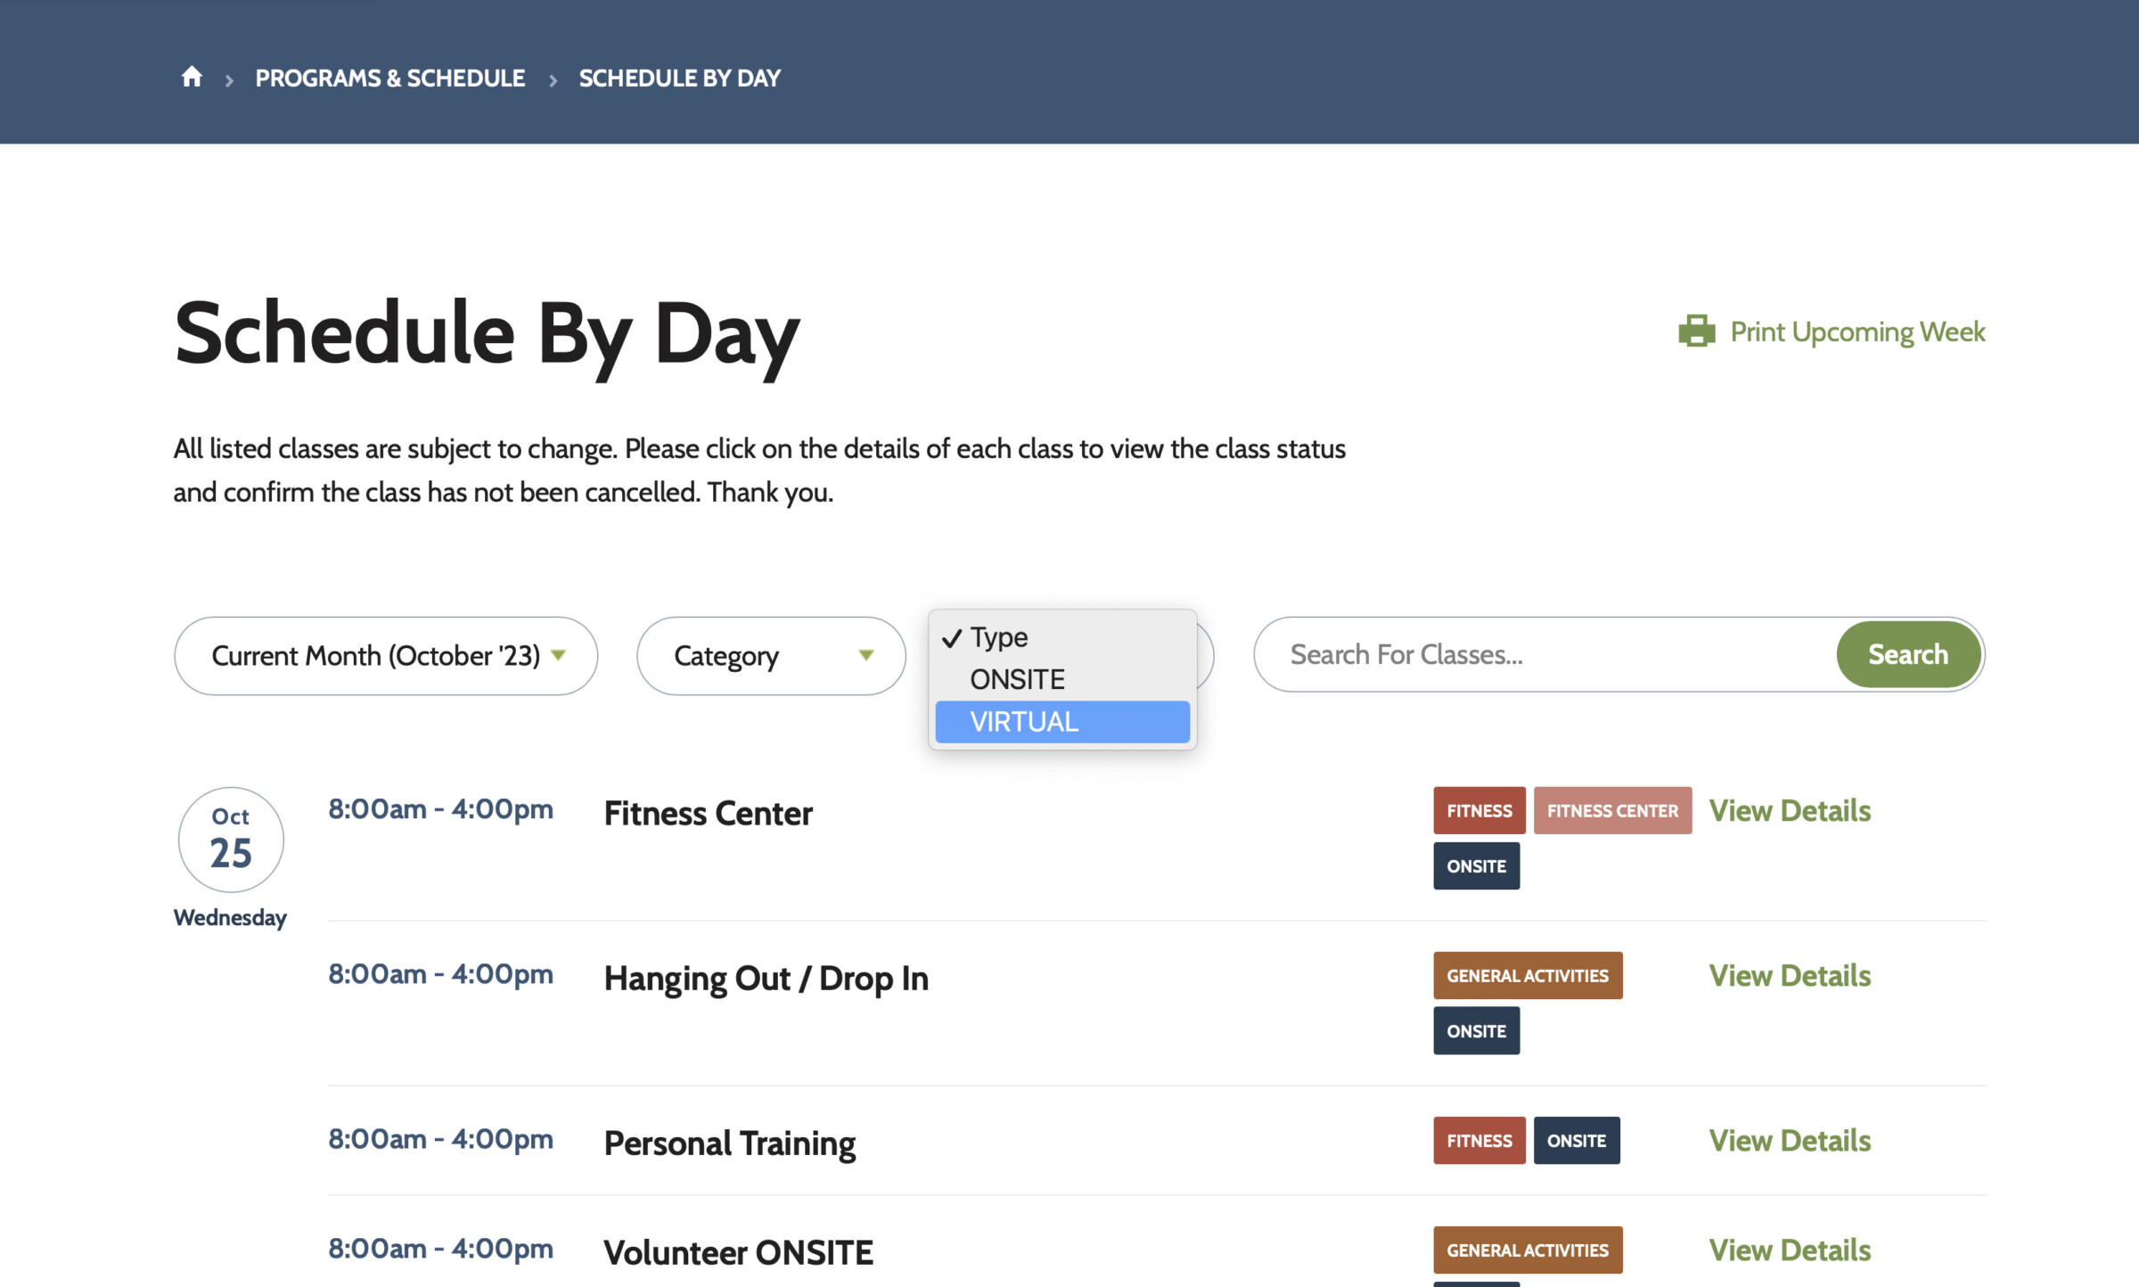View Details for Hanging Out / Drop In
This screenshot has width=2139, height=1287.
coord(1790,975)
